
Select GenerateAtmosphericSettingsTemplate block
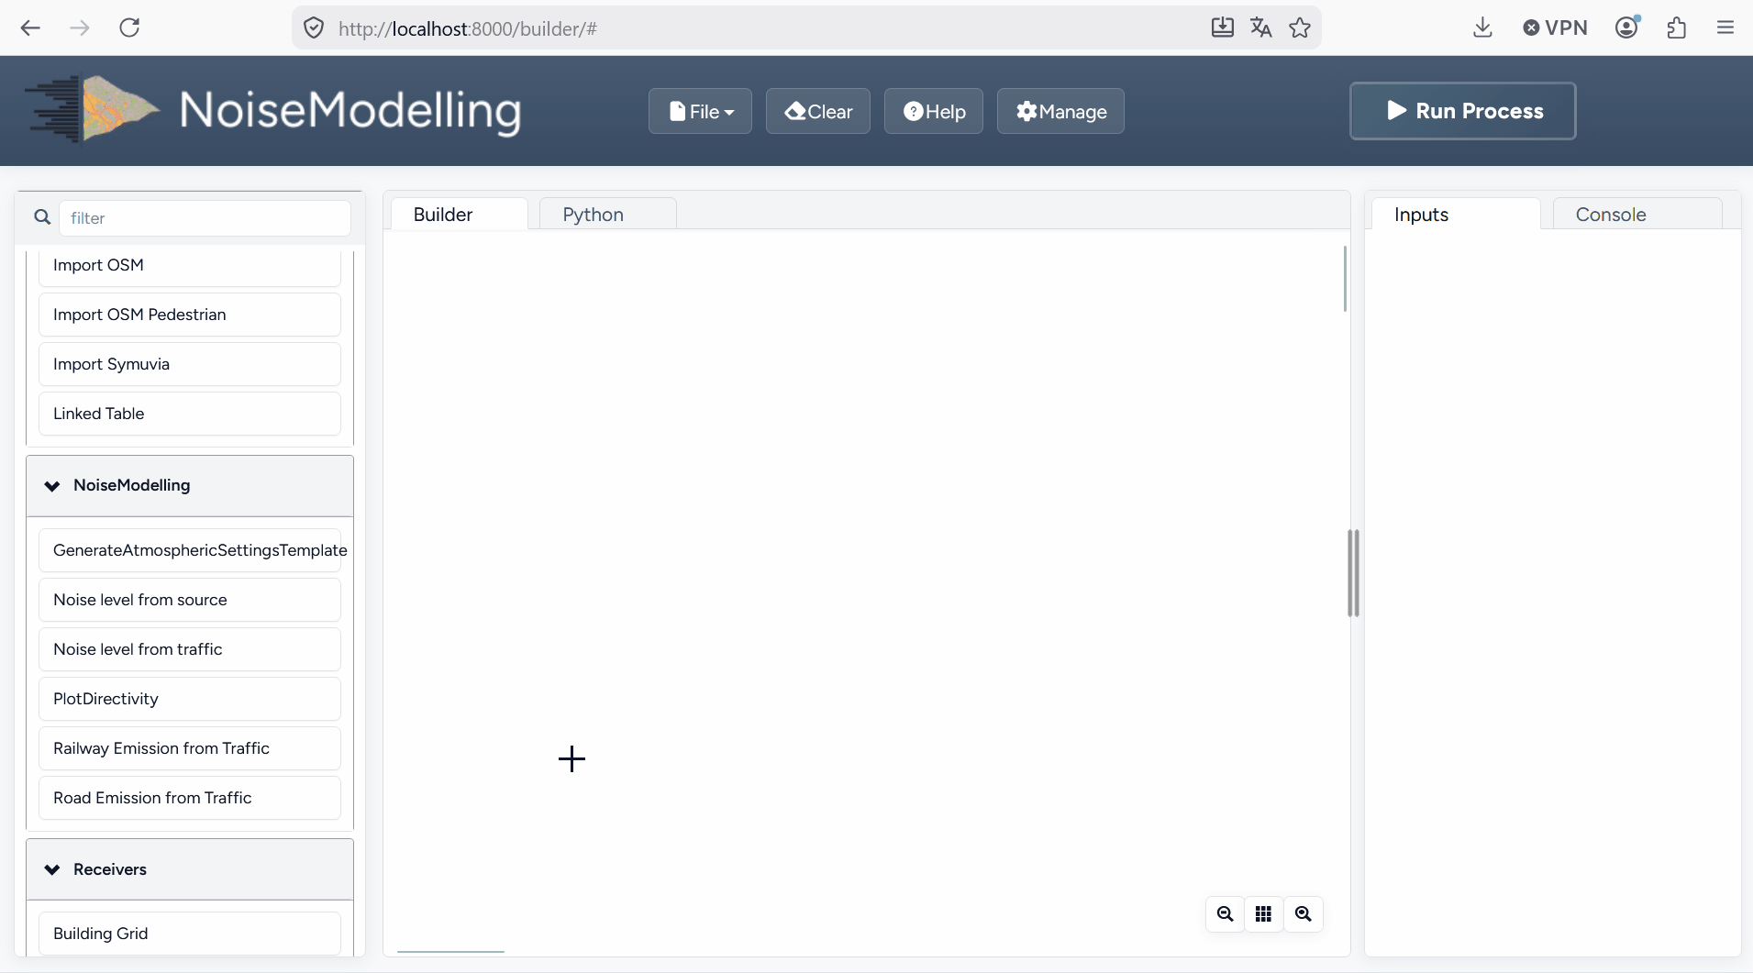(x=190, y=550)
